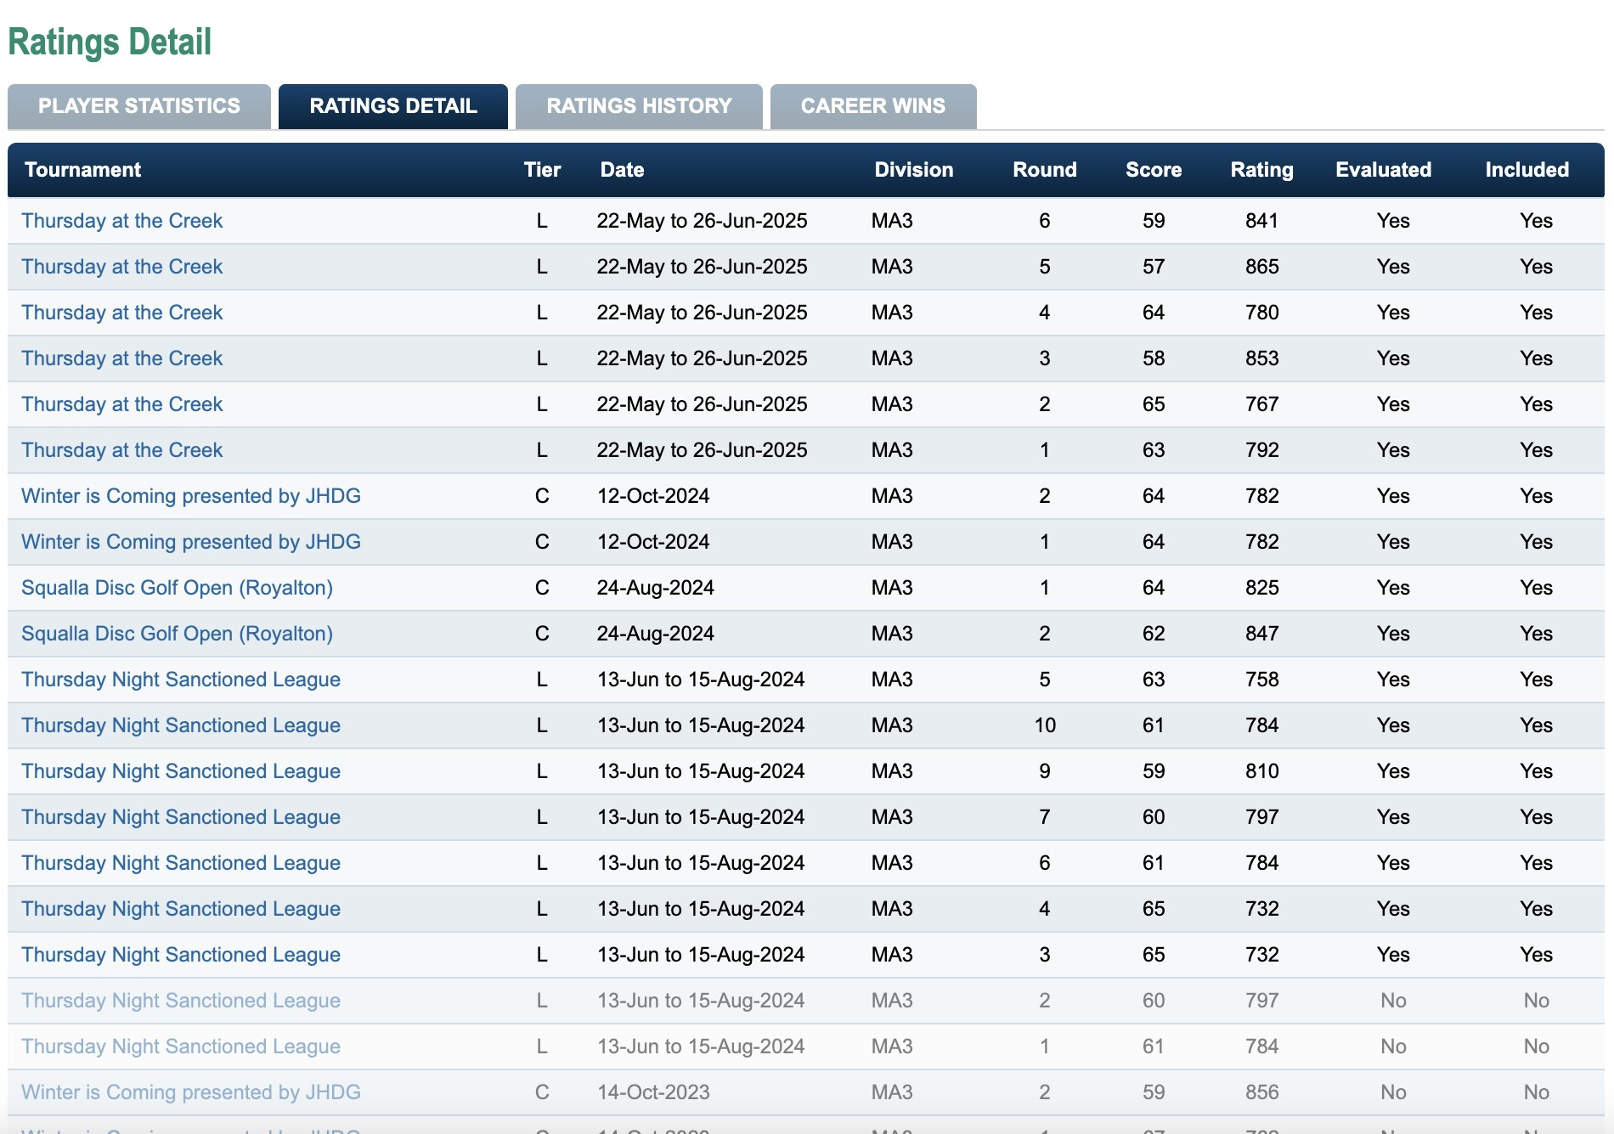
Task: Open Winter is Coming 12-Oct-2024 round 2 link
Action: click(x=191, y=496)
